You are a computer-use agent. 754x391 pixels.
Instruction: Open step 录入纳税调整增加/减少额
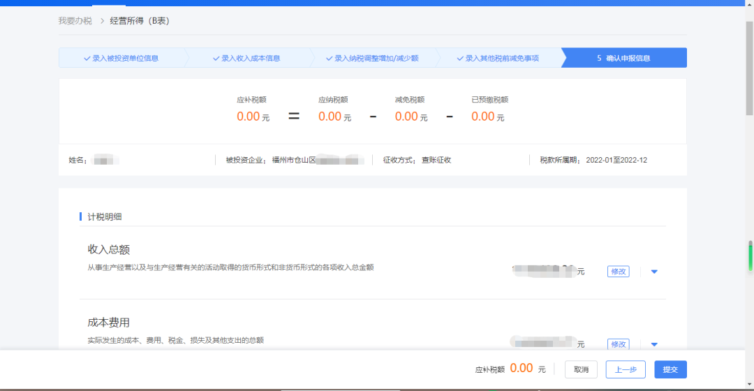tap(372, 58)
